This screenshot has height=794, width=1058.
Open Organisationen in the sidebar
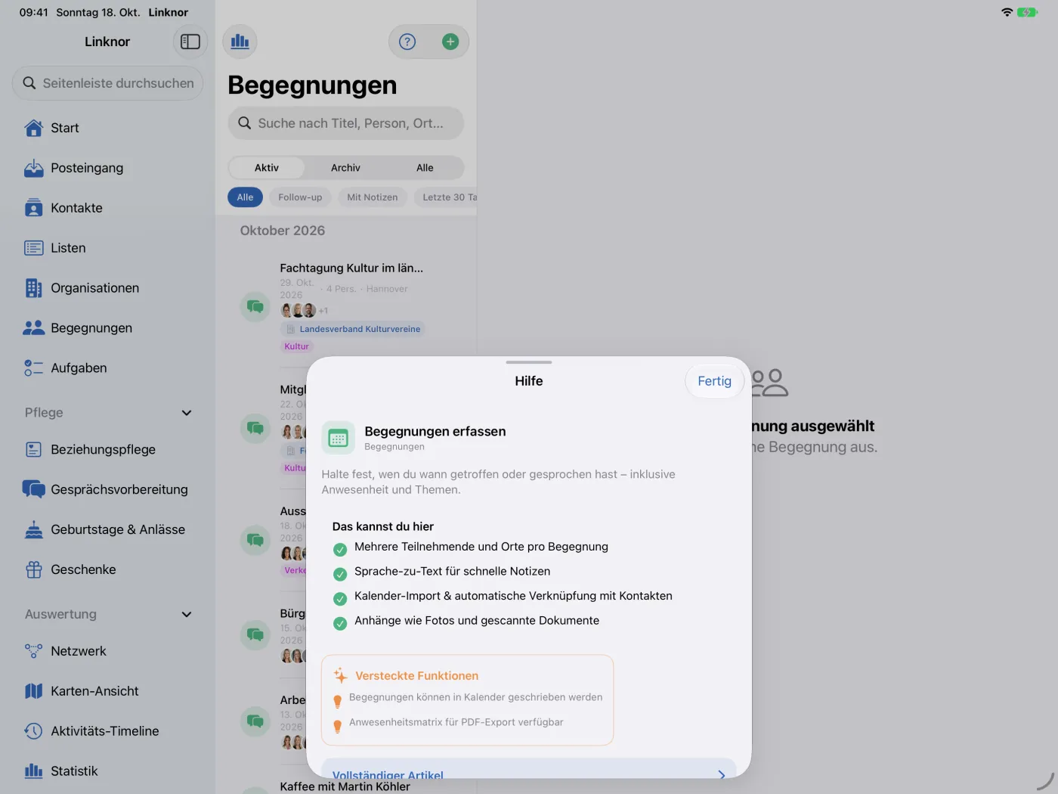[107, 288]
